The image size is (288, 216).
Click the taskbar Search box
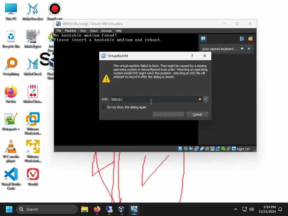(47, 209)
